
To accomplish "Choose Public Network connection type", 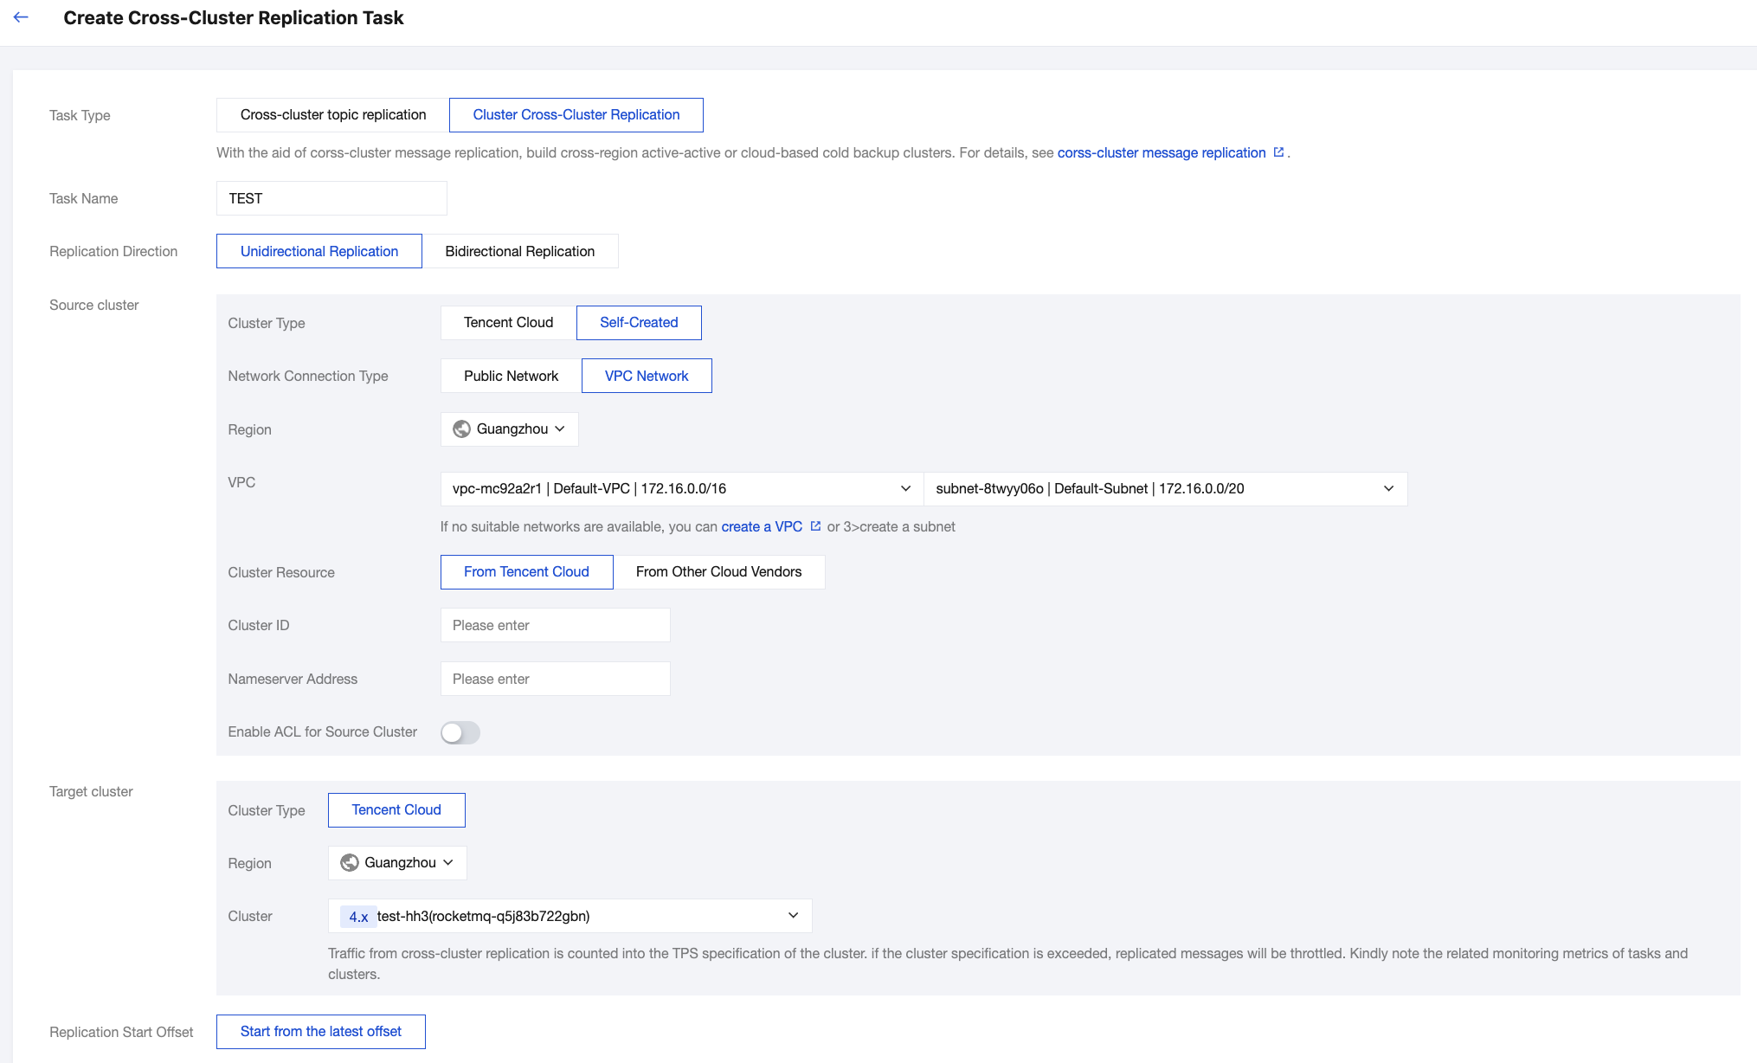I will tap(511, 376).
